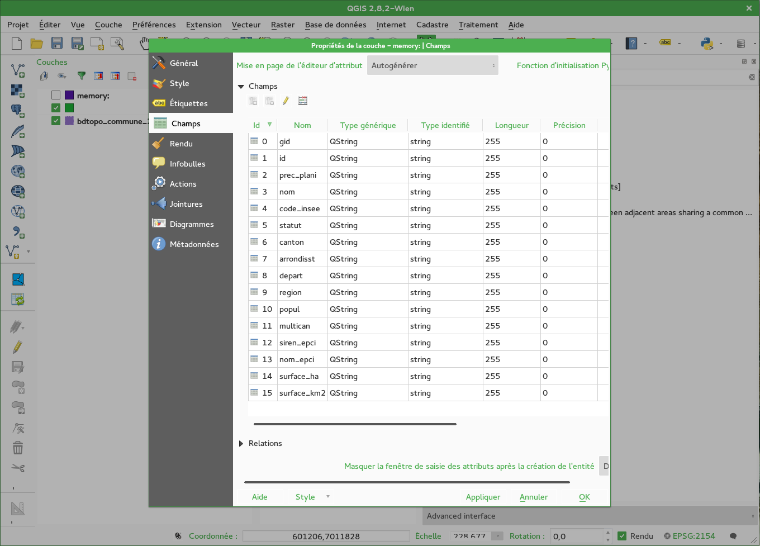Screen dimensions: 760x546
Task: Toggle the Rendu checkbox in status bar
Action: pos(622,536)
